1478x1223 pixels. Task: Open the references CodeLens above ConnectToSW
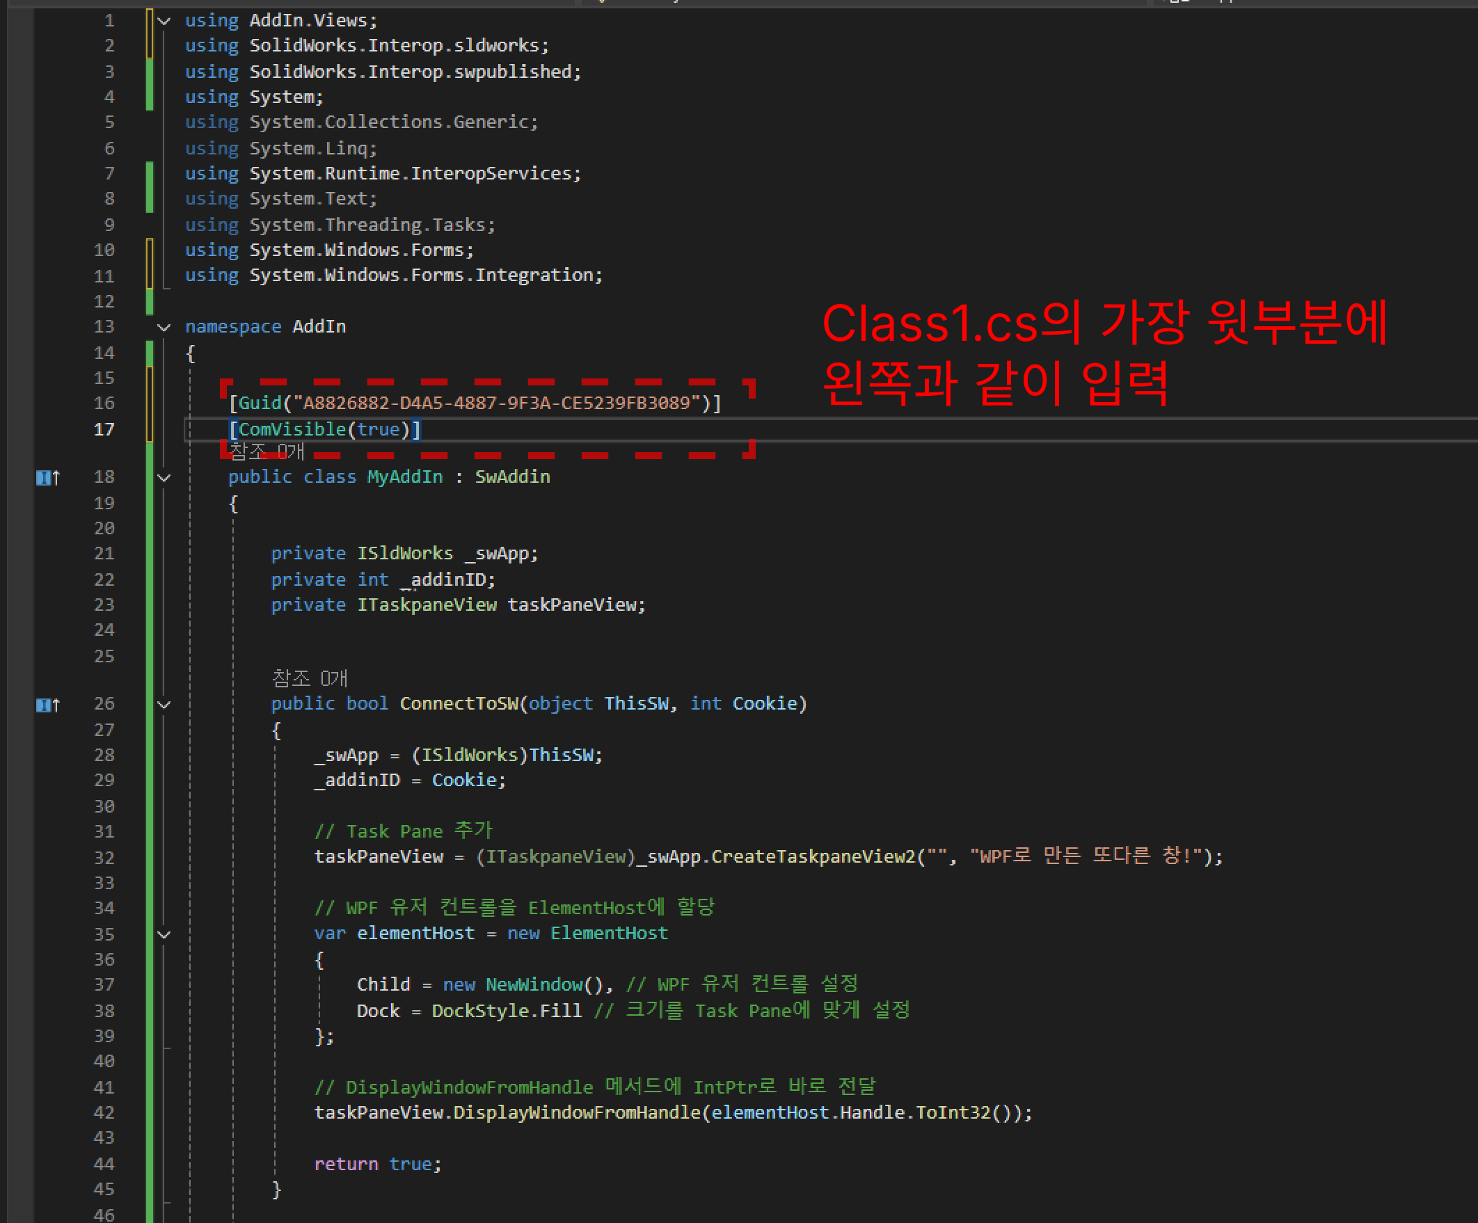[310, 678]
